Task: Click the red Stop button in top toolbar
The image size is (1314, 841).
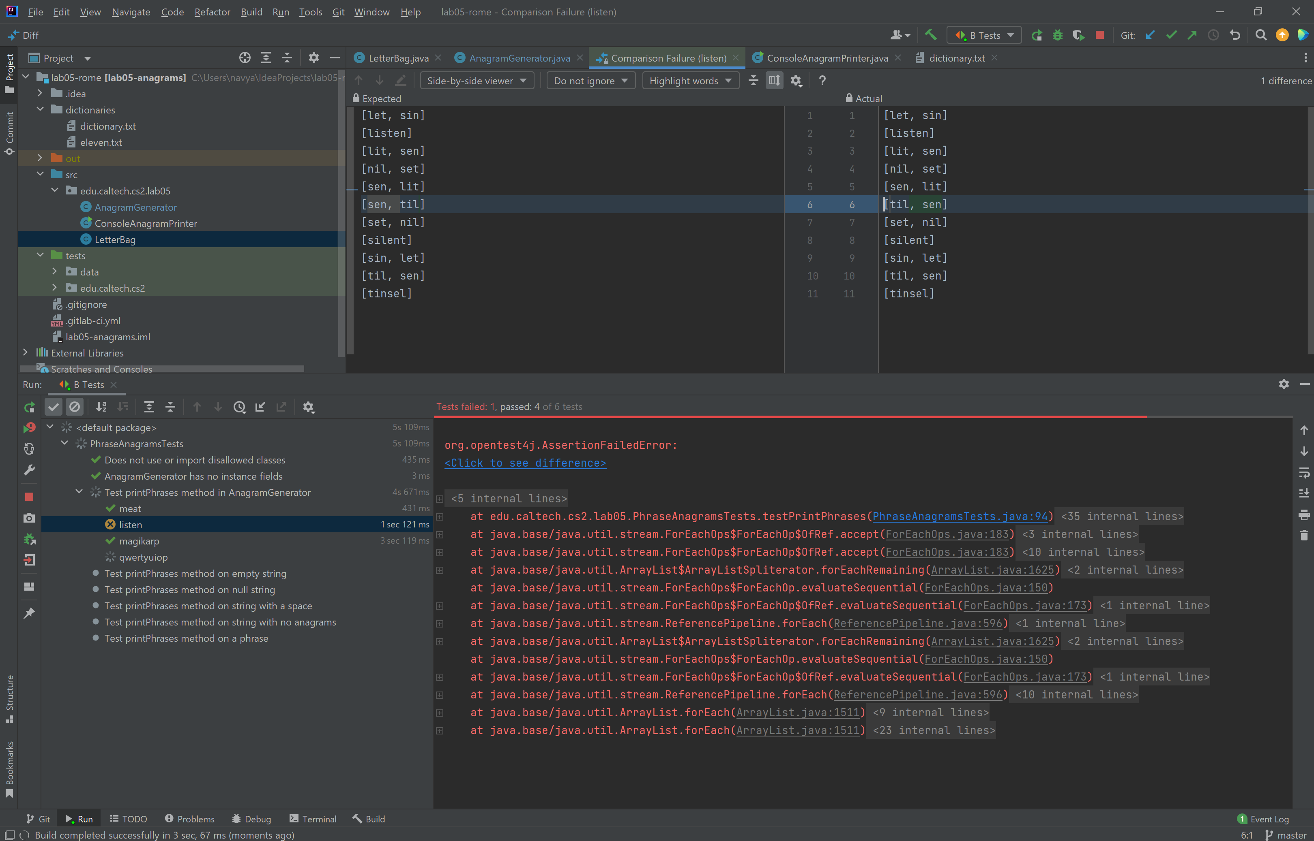Action: point(1100,36)
